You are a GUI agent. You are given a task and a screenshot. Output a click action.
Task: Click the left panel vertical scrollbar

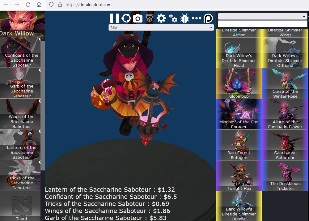pos(43,106)
